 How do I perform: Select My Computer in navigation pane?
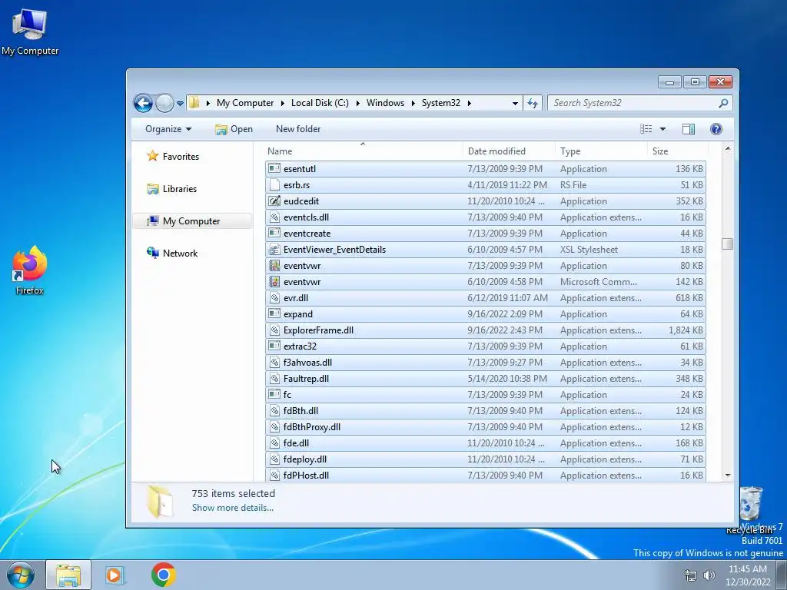point(191,221)
